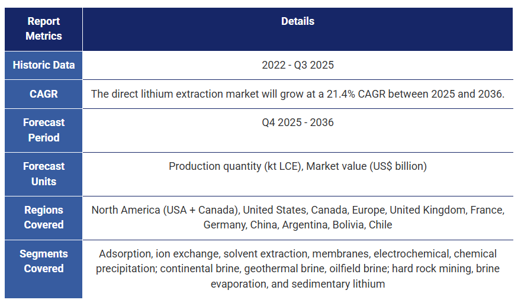Select the Regions Covered row label
The image size is (521, 303).
[x=43, y=217]
